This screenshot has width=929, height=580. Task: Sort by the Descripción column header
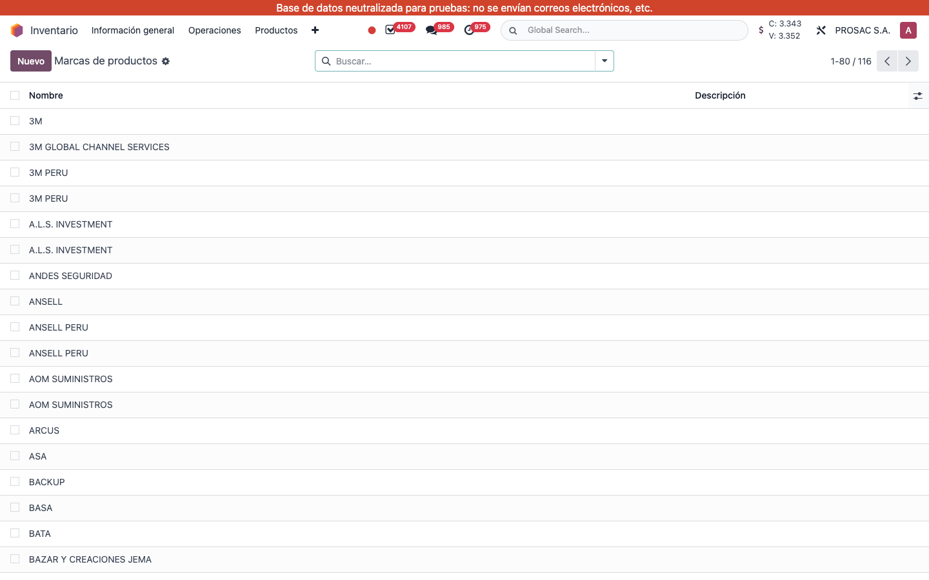720,95
